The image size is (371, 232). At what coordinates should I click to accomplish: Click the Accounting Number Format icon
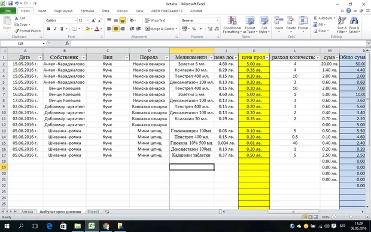[184, 29]
